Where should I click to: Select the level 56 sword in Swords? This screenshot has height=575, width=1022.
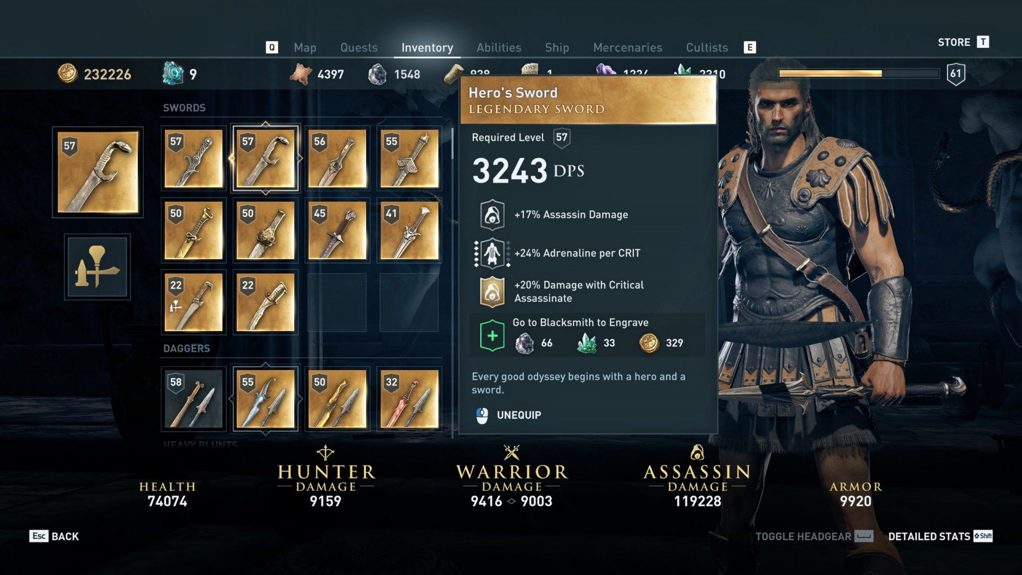(x=337, y=159)
